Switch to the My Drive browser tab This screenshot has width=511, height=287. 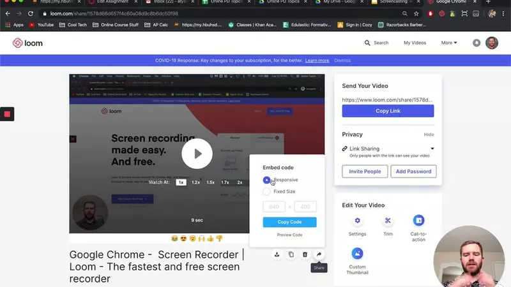pyautogui.click(x=339, y=2)
